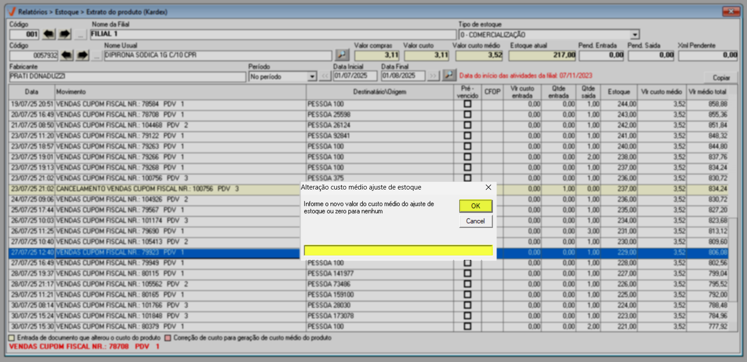Click the Estoque column header
The width and height of the screenshot is (747, 362).
618,92
